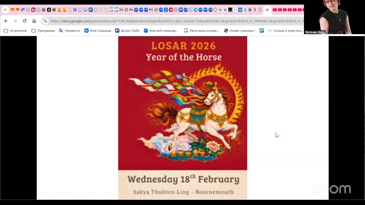View site information icon in address bar
This screenshot has height=205, width=365.
tap(45, 21)
